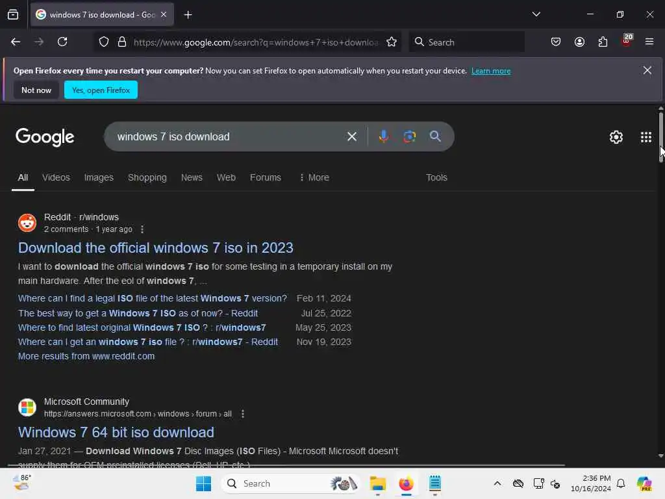Open search Tools options
665x499 pixels.
point(436,177)
